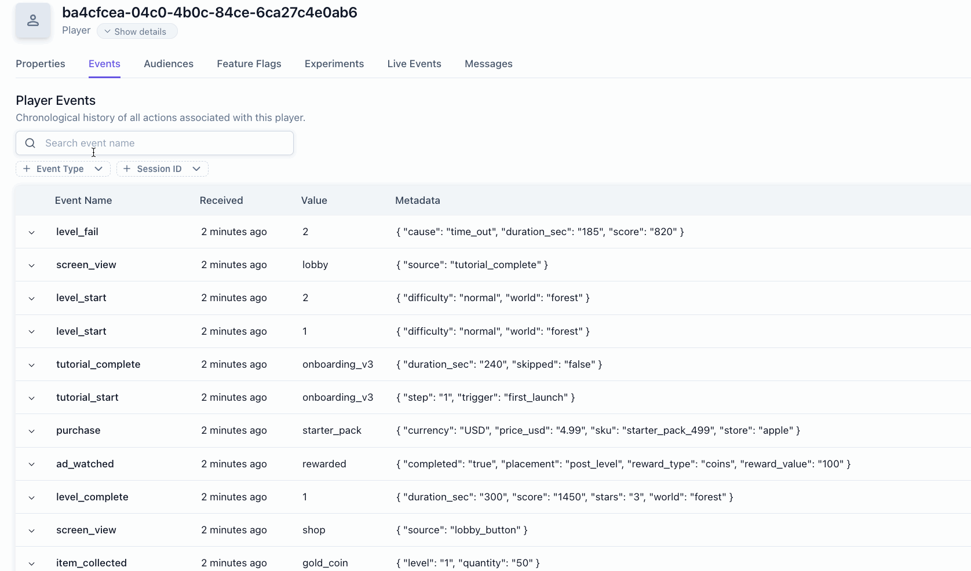This screenshot has height=571, width=971.
Task: Click the ad_watched event name
Action: 85,464
